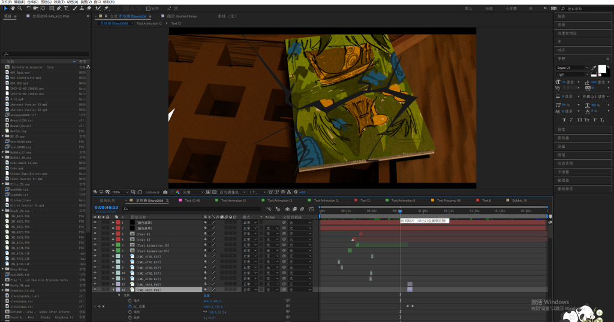Click the region of interest icon
The width and height of the screenshot is (614, 322).
tap(208, 192)
